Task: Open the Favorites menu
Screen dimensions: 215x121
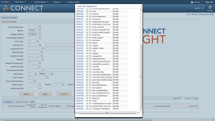Action: coord(5,2)
